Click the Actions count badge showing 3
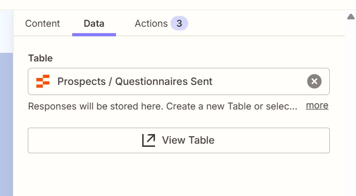This screenshot has width=356, height=196. click(x=179, y=23)
